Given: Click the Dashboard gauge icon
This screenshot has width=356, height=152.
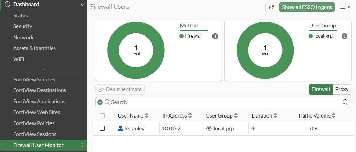Looking at the screenshot, I should coord(7,4).
